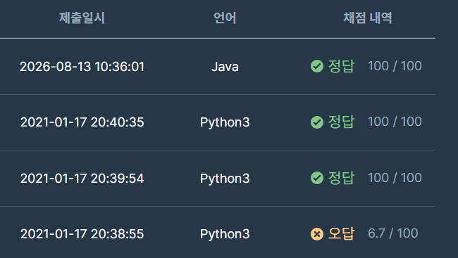This screenshot has width=458, height=258.
Task: Click the 언어 column header
Action: [225, 18]
